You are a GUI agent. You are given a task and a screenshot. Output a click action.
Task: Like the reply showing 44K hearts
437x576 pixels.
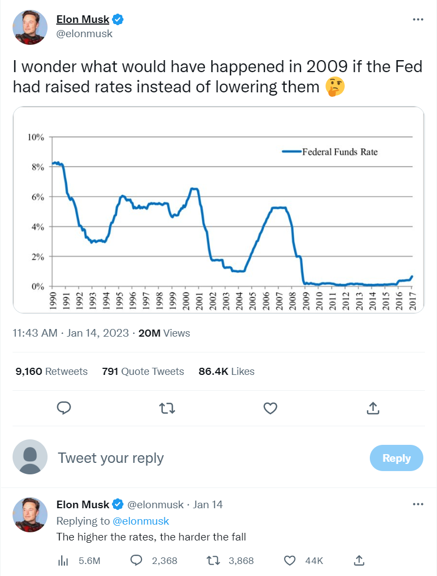(x=291, y=561)
